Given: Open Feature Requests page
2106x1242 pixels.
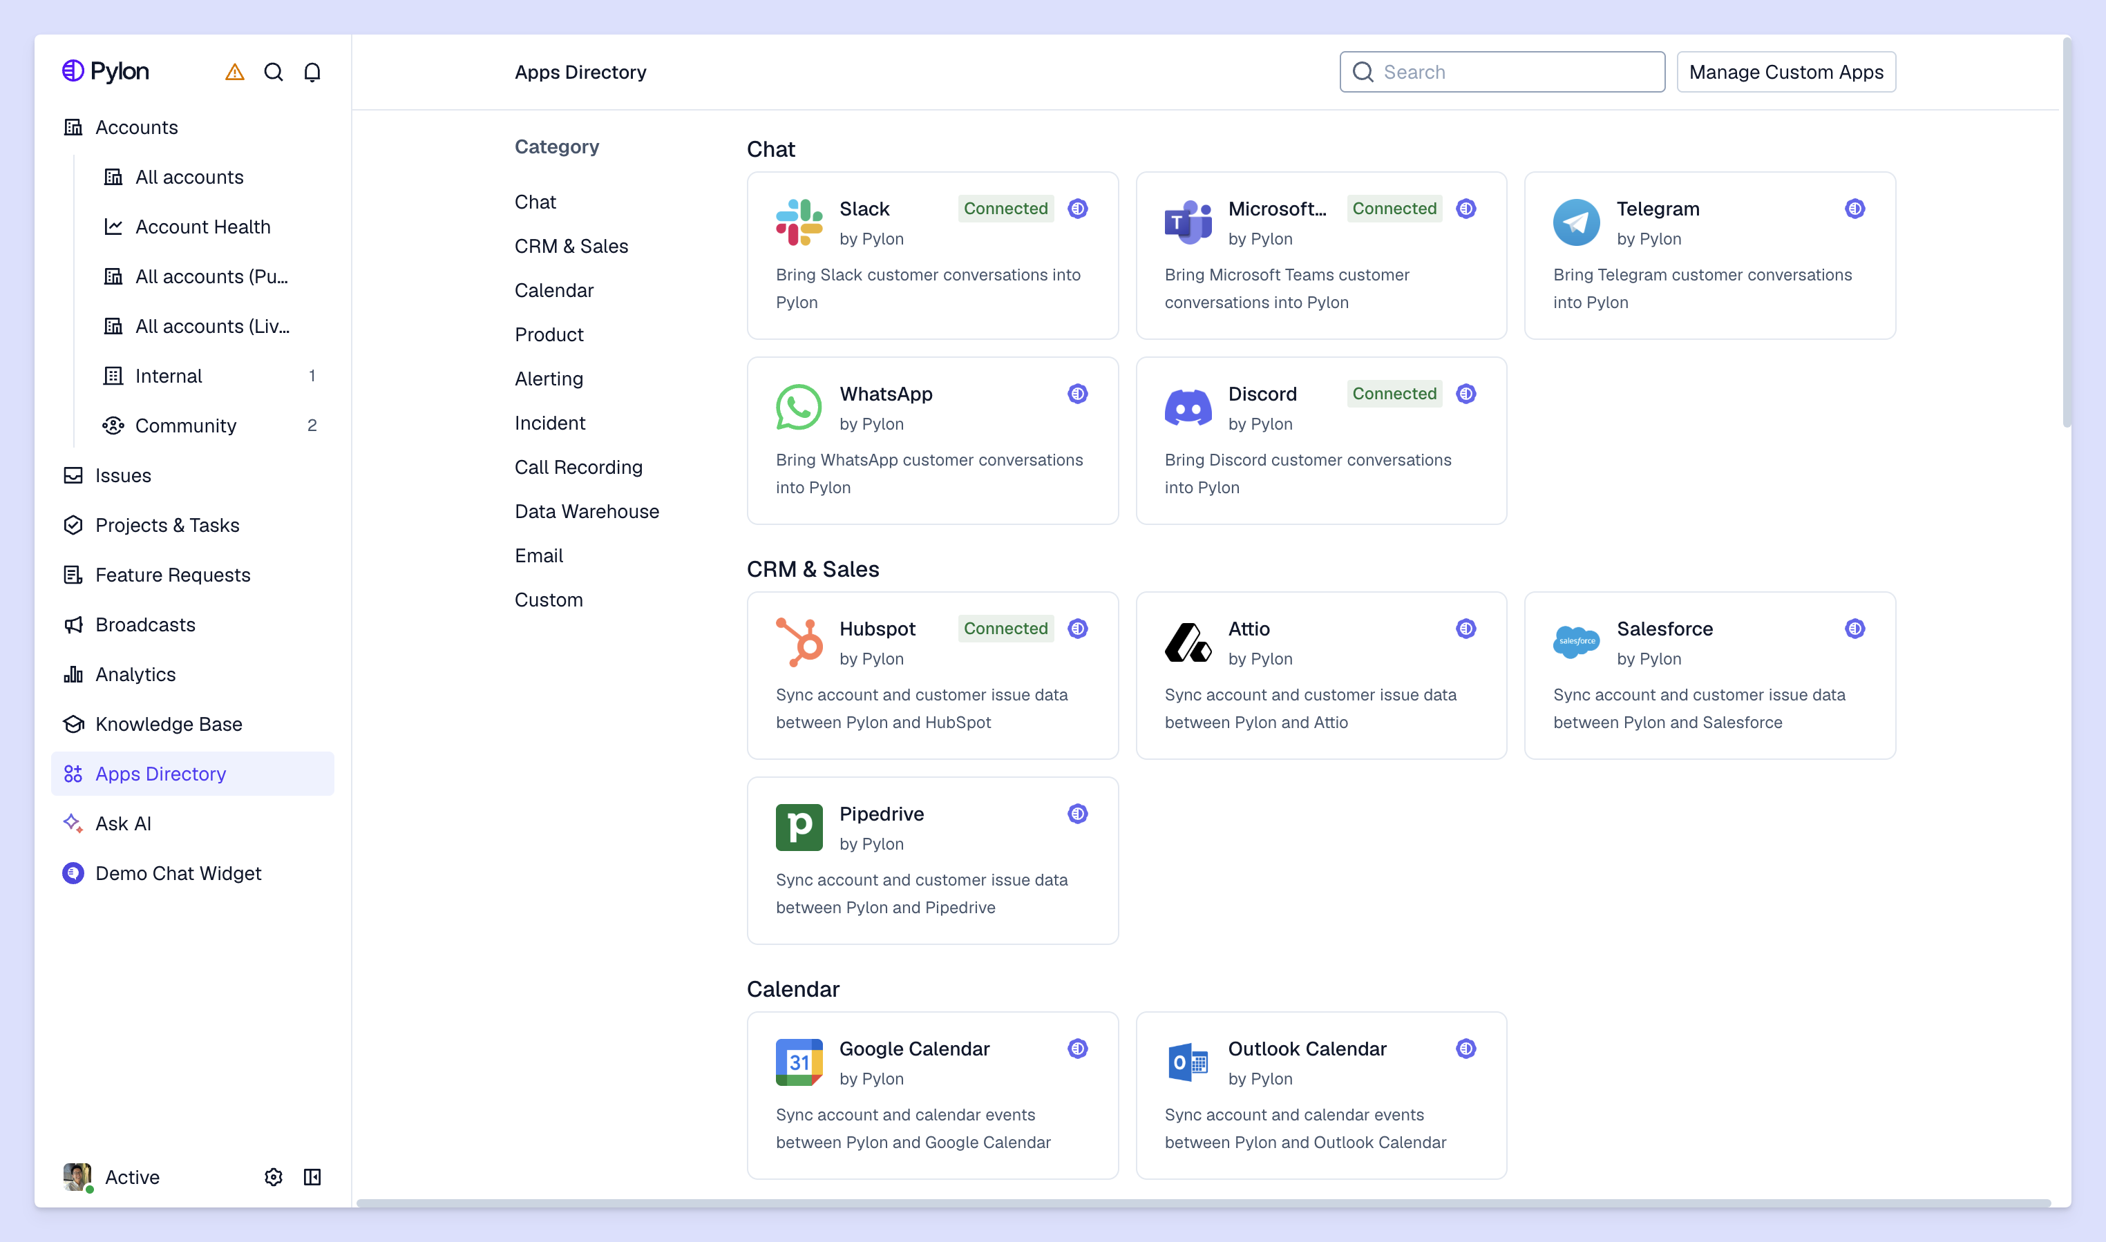Looking at the screenshot, I should tap(193, 575).
